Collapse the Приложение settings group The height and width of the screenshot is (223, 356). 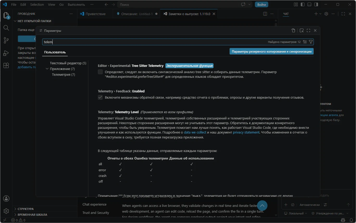point(47,69)
